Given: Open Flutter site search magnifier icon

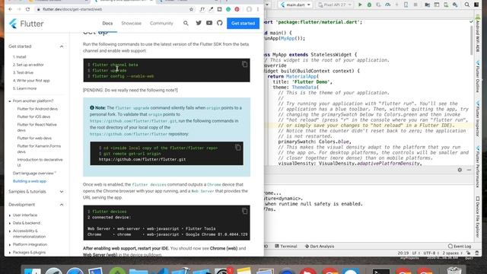Looking at the screenshot, I should click(186, 23).
